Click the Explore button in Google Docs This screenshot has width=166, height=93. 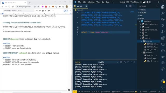[69, 90]
